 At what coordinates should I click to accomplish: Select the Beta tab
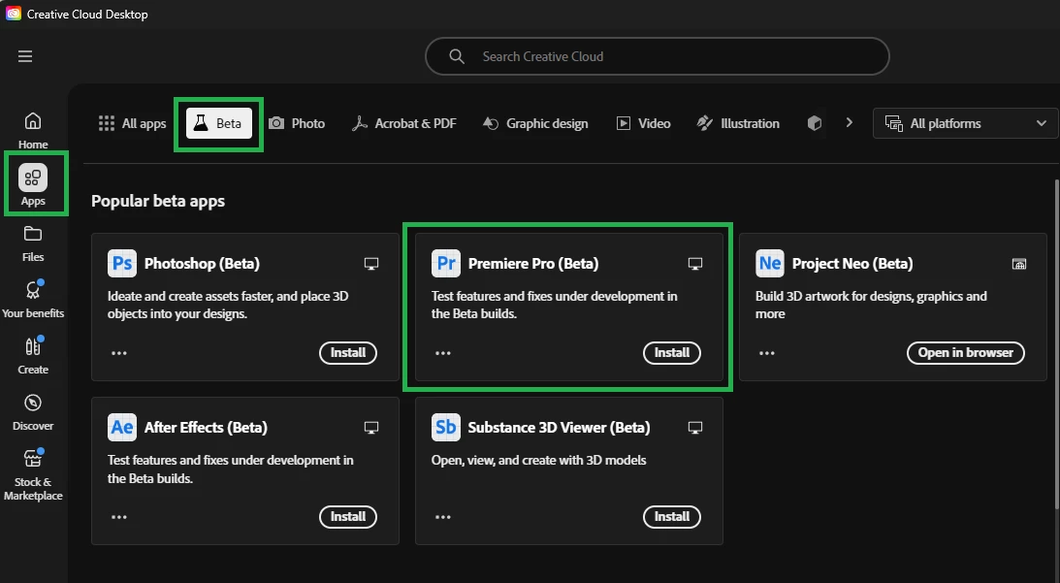218,123
